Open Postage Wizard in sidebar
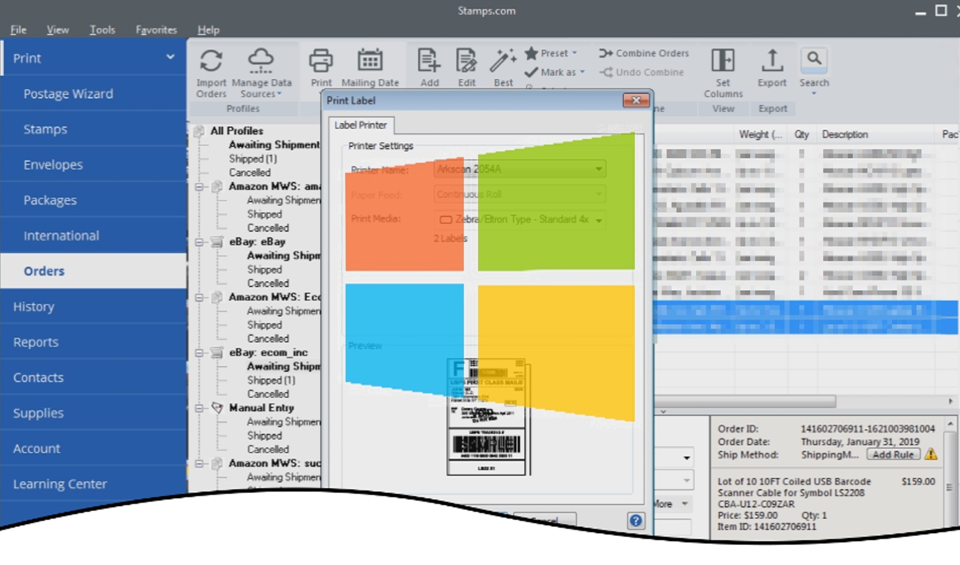Image resolution: width=960 pixels, height=565 pixels. click(93, 94)
